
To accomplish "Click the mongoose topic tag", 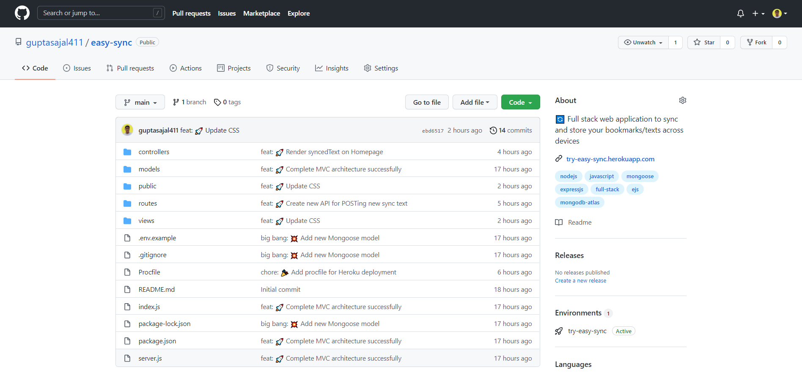I will click(640, 176).
